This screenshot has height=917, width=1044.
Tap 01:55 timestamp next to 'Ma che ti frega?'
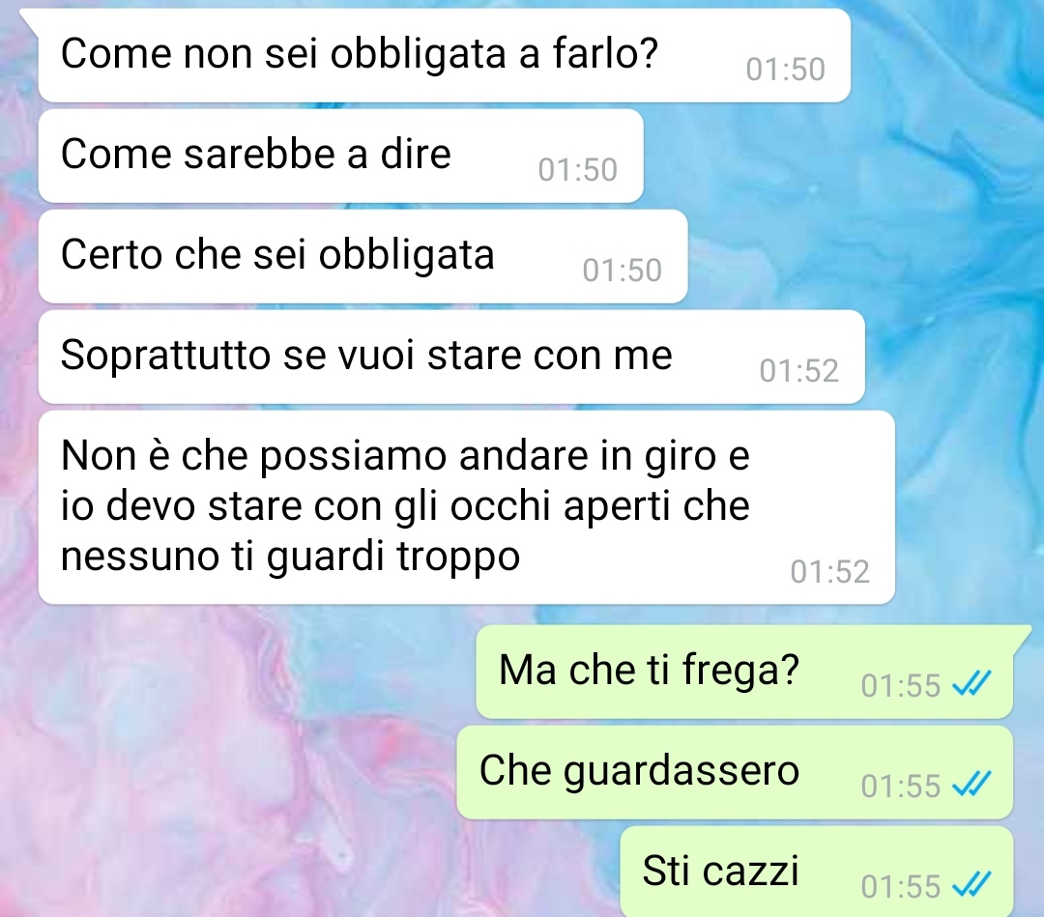[900, 685]
